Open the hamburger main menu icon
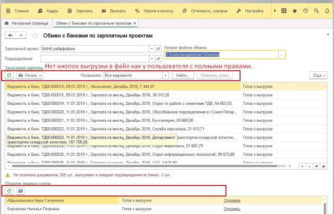 coord(8,11)
